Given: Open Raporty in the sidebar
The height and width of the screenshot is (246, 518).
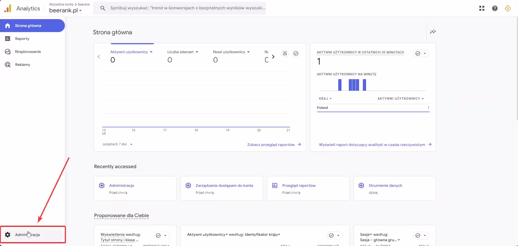Looking at the screenshot, I should click(x=22, y=39).
